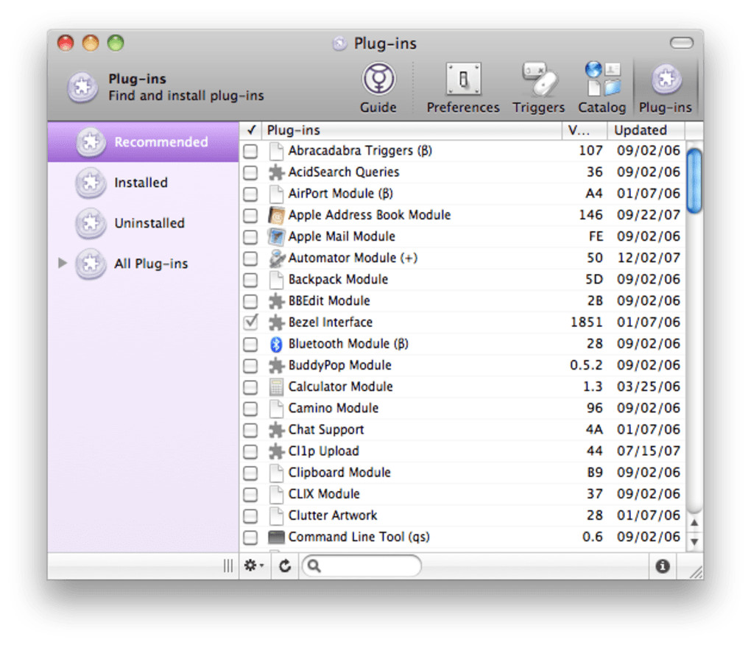Open the gear action menu

click(x=254, y=566)
